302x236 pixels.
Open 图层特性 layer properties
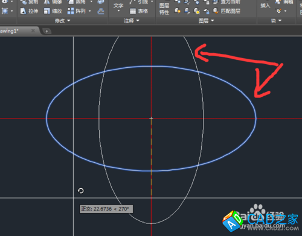tap(164, 9)
